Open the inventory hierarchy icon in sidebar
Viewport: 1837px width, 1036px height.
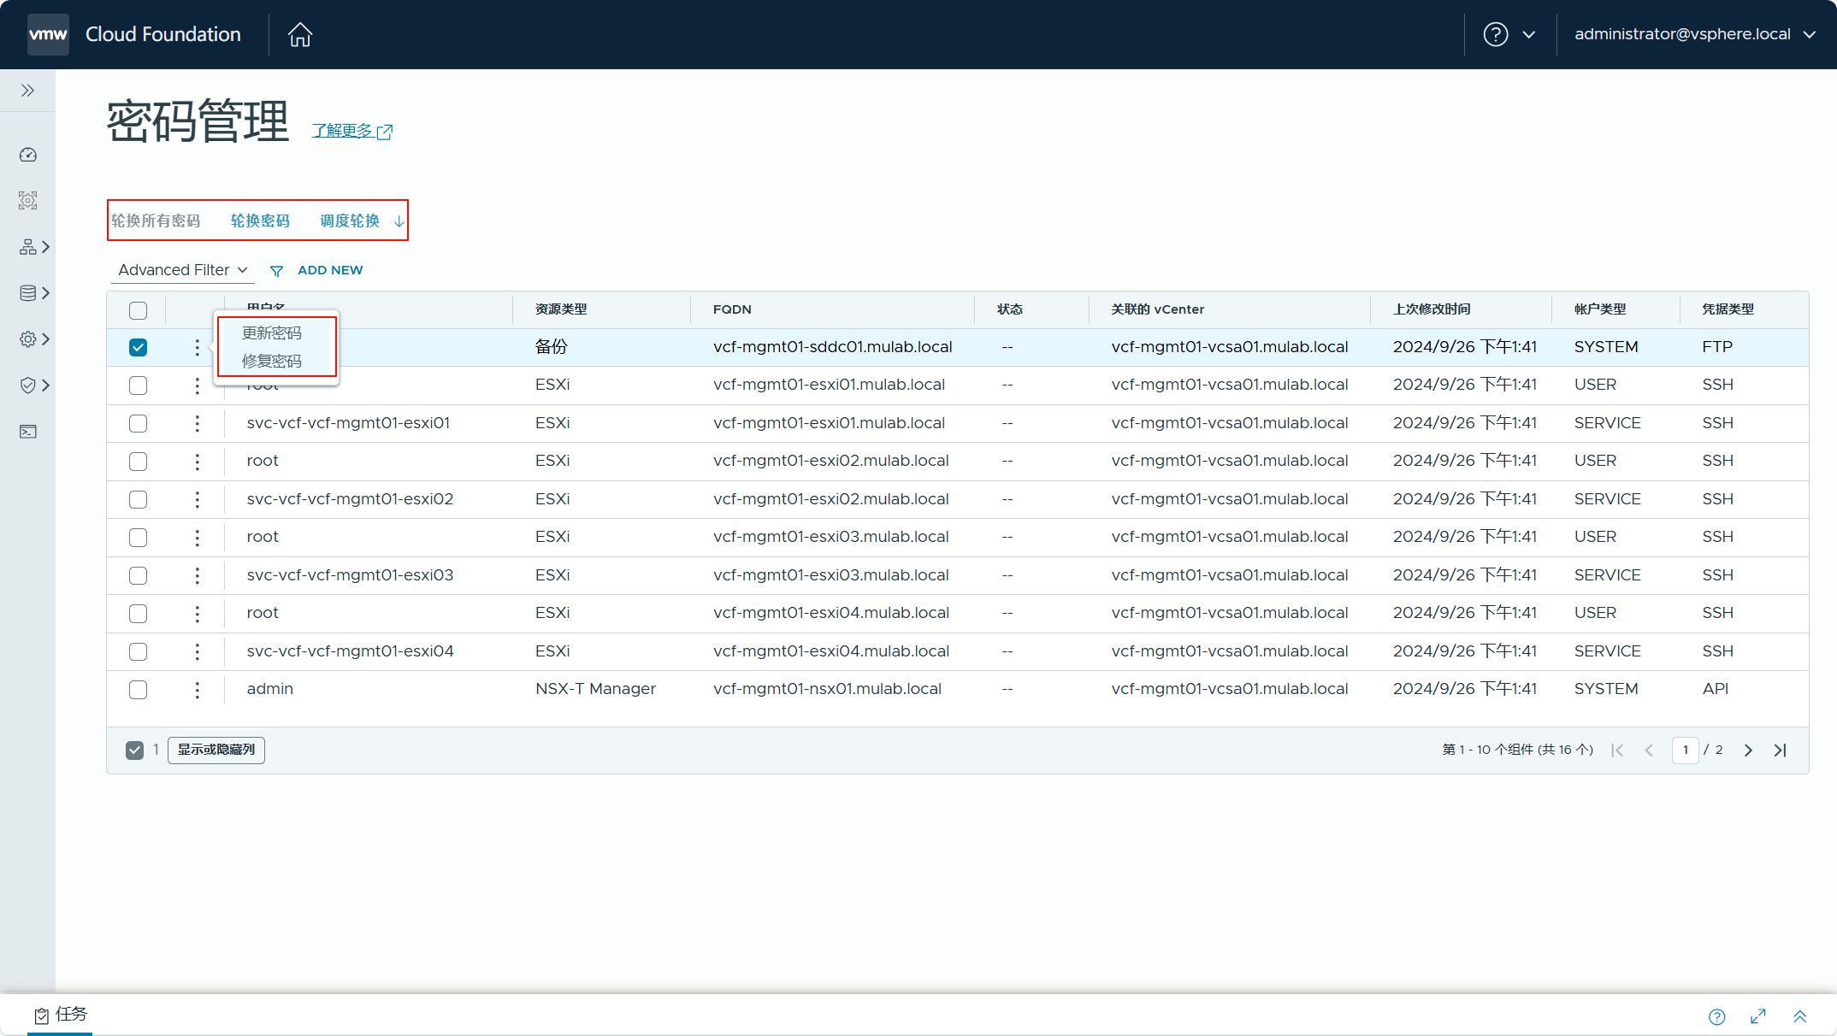28,247
